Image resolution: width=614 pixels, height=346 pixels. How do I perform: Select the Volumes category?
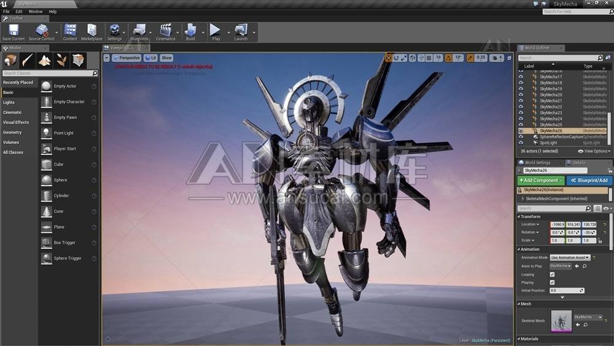[x=11, y=142]
